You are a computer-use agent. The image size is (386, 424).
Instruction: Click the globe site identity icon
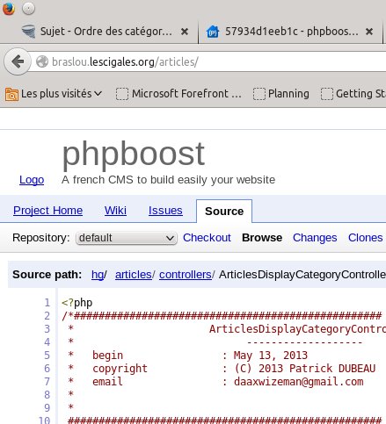pyautogui.click(x=42, y=61)
